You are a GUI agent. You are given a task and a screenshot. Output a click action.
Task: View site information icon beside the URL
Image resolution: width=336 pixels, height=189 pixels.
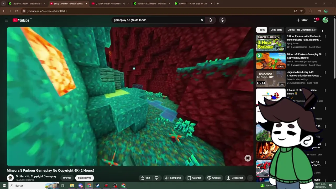tap(24, 11)
